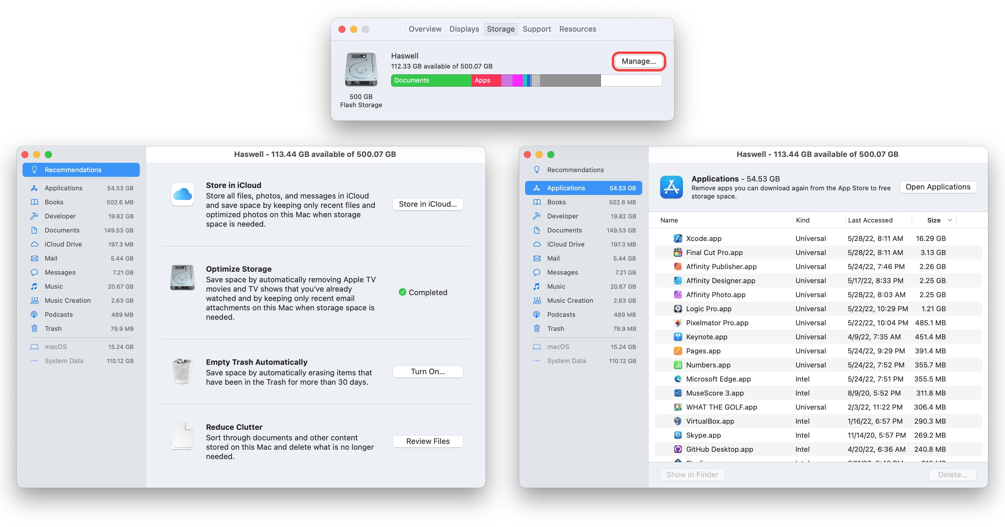Viewport: 1005px width, 527px height.
Task: Click the iCloud Drive cloud icon in sidebar
Action: [x=34, y=244]
